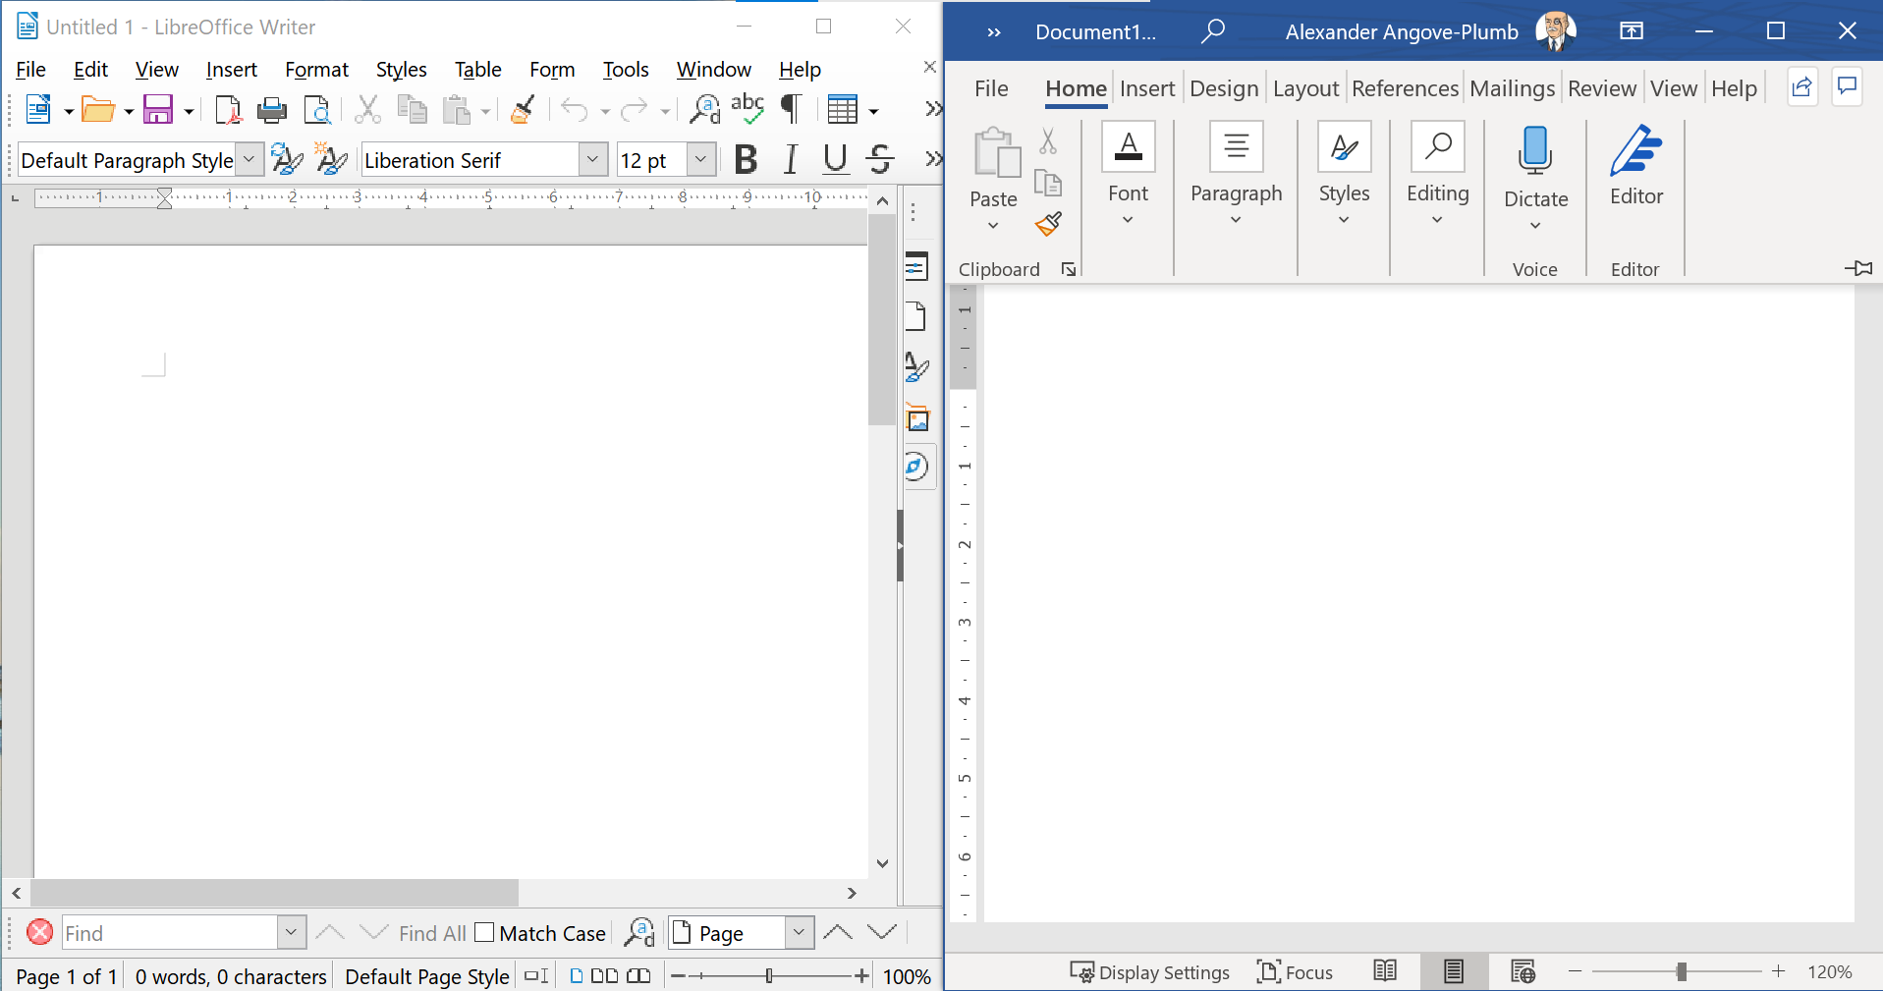Open the Dictate microphone in Word

(1534, 152)
